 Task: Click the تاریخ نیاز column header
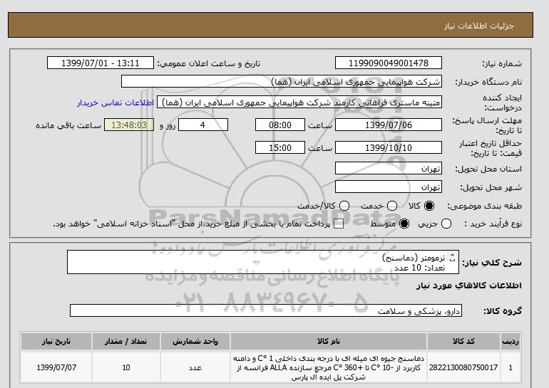56,341
